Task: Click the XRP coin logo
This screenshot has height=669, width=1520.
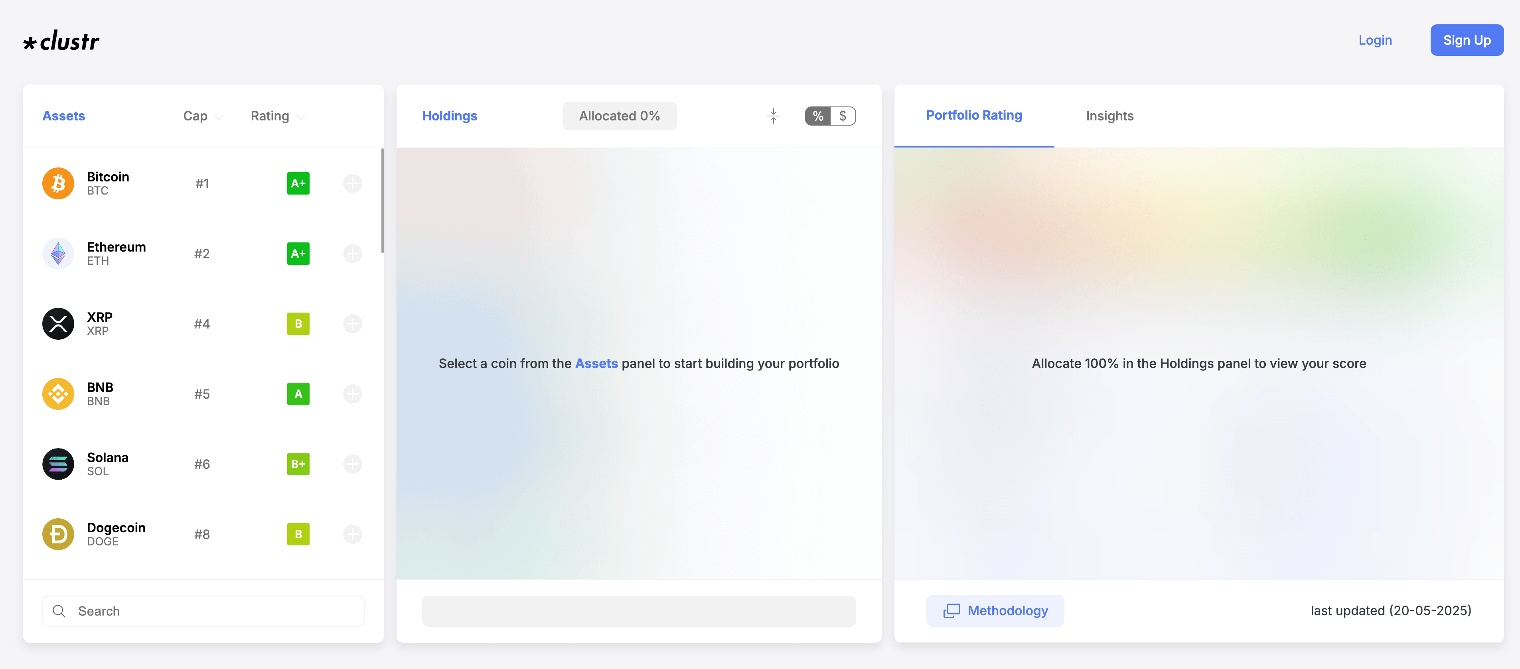Action: pyautogui.click(x=58, y=324)
